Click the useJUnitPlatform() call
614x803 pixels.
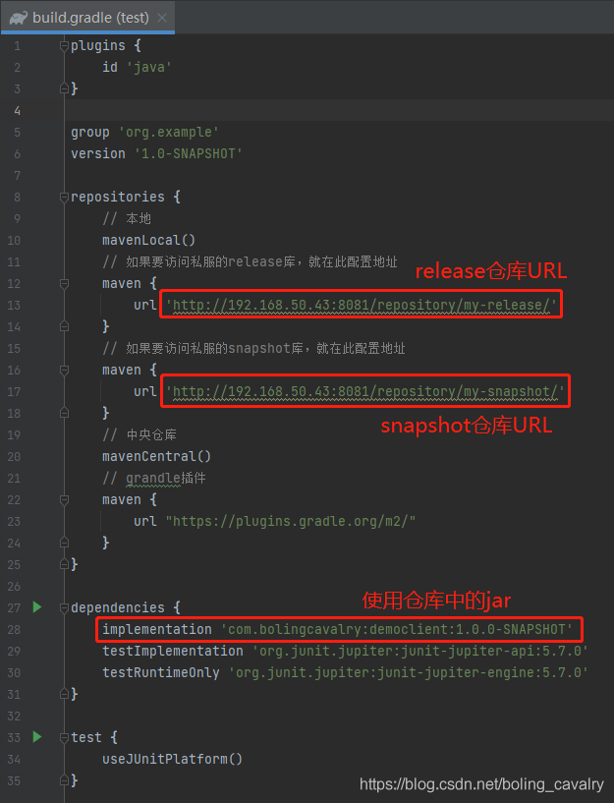tap(173, 759)
